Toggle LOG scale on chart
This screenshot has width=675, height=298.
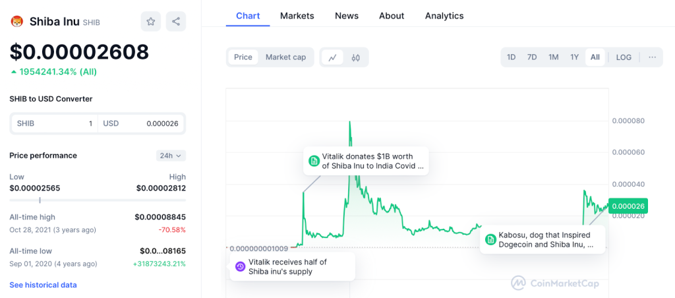click(624, 57)
